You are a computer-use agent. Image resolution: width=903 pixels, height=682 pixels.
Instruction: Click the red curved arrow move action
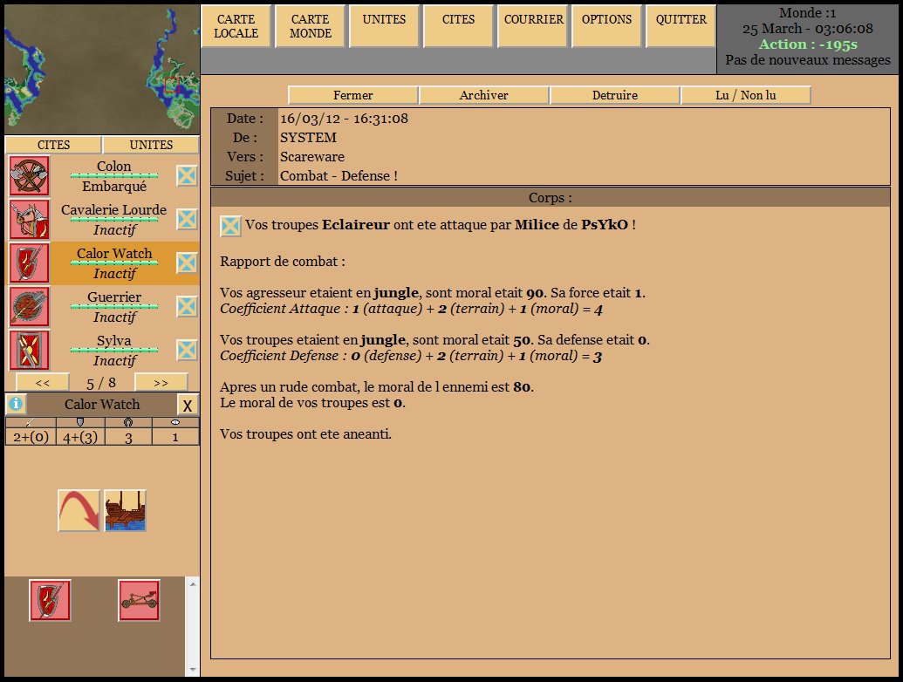[x=79, y=510]
